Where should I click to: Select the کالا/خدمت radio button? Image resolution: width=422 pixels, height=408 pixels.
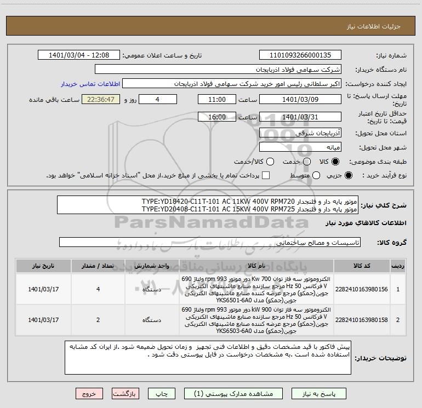point(270,162)
